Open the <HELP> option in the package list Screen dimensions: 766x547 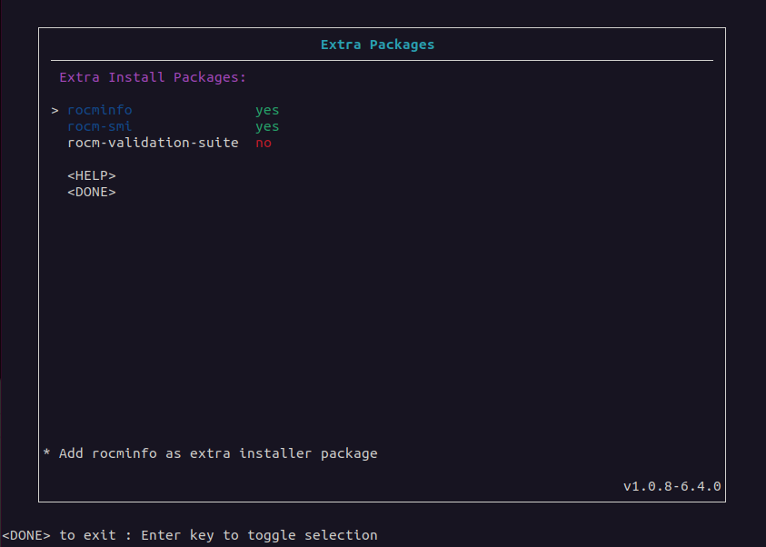point(91,175)
